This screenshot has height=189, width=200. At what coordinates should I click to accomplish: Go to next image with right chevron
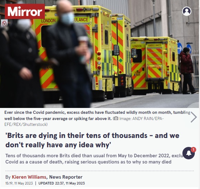(x=194, y=117)
